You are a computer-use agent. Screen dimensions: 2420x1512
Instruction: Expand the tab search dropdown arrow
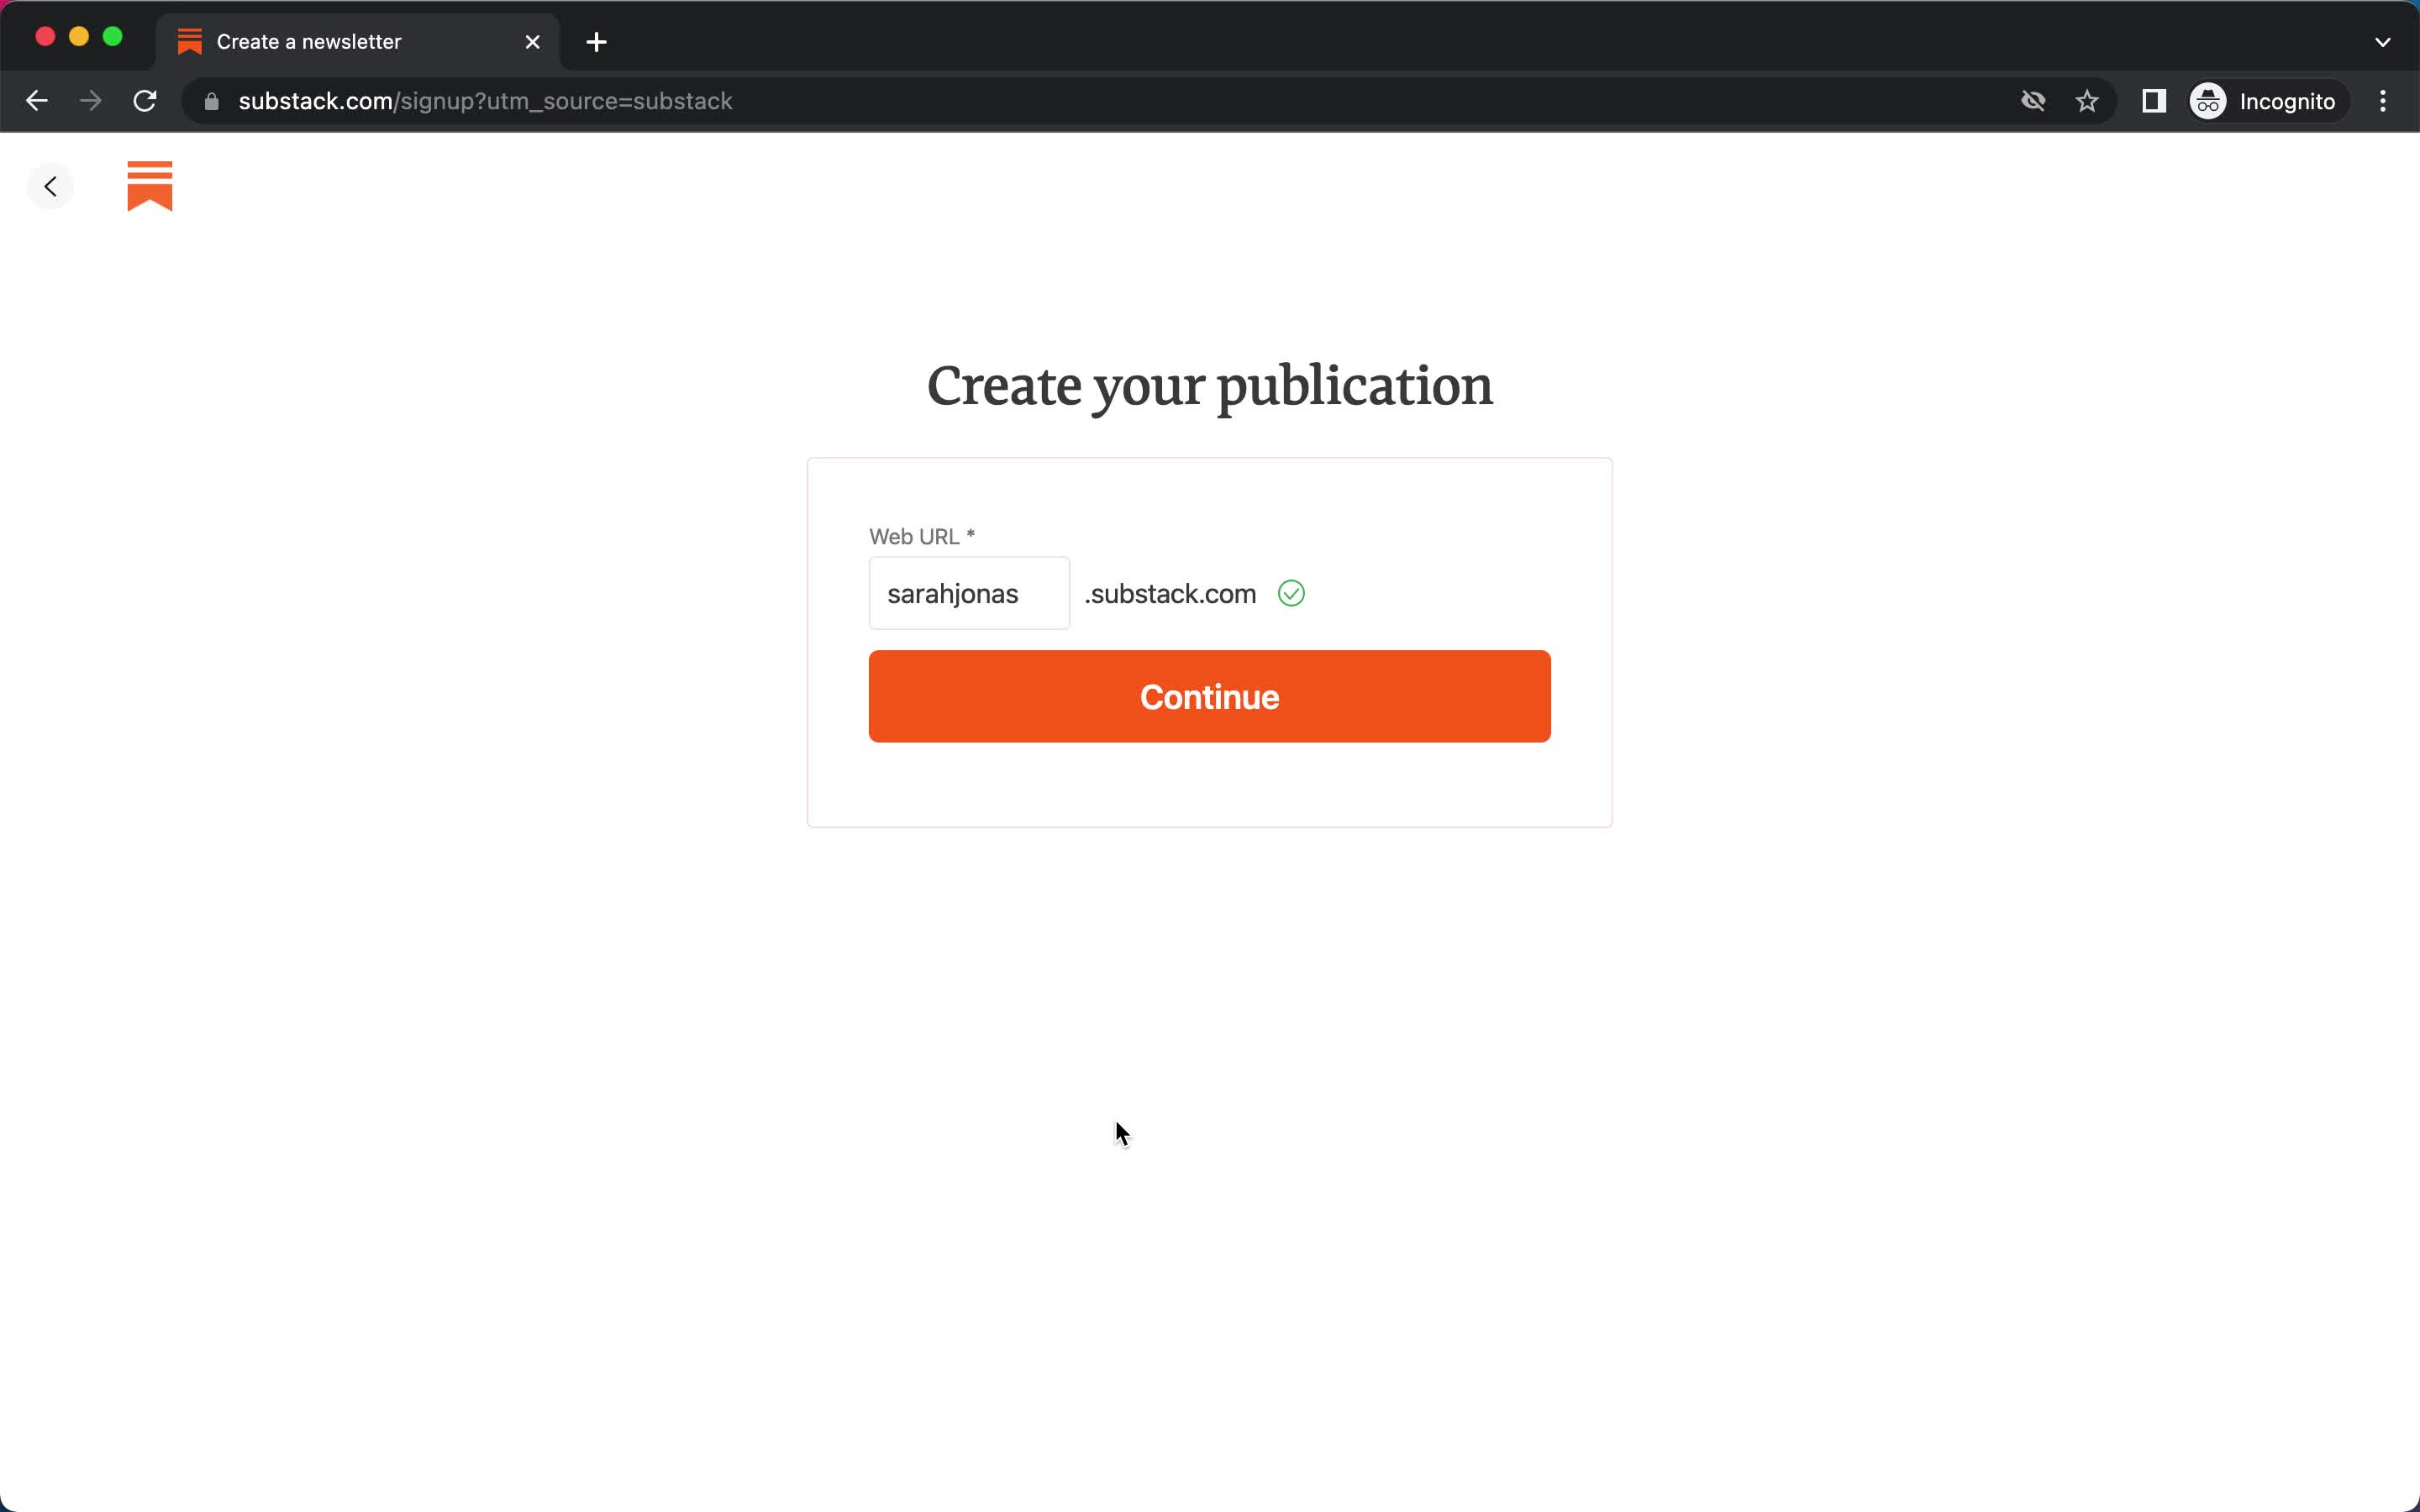(2383, 42)
